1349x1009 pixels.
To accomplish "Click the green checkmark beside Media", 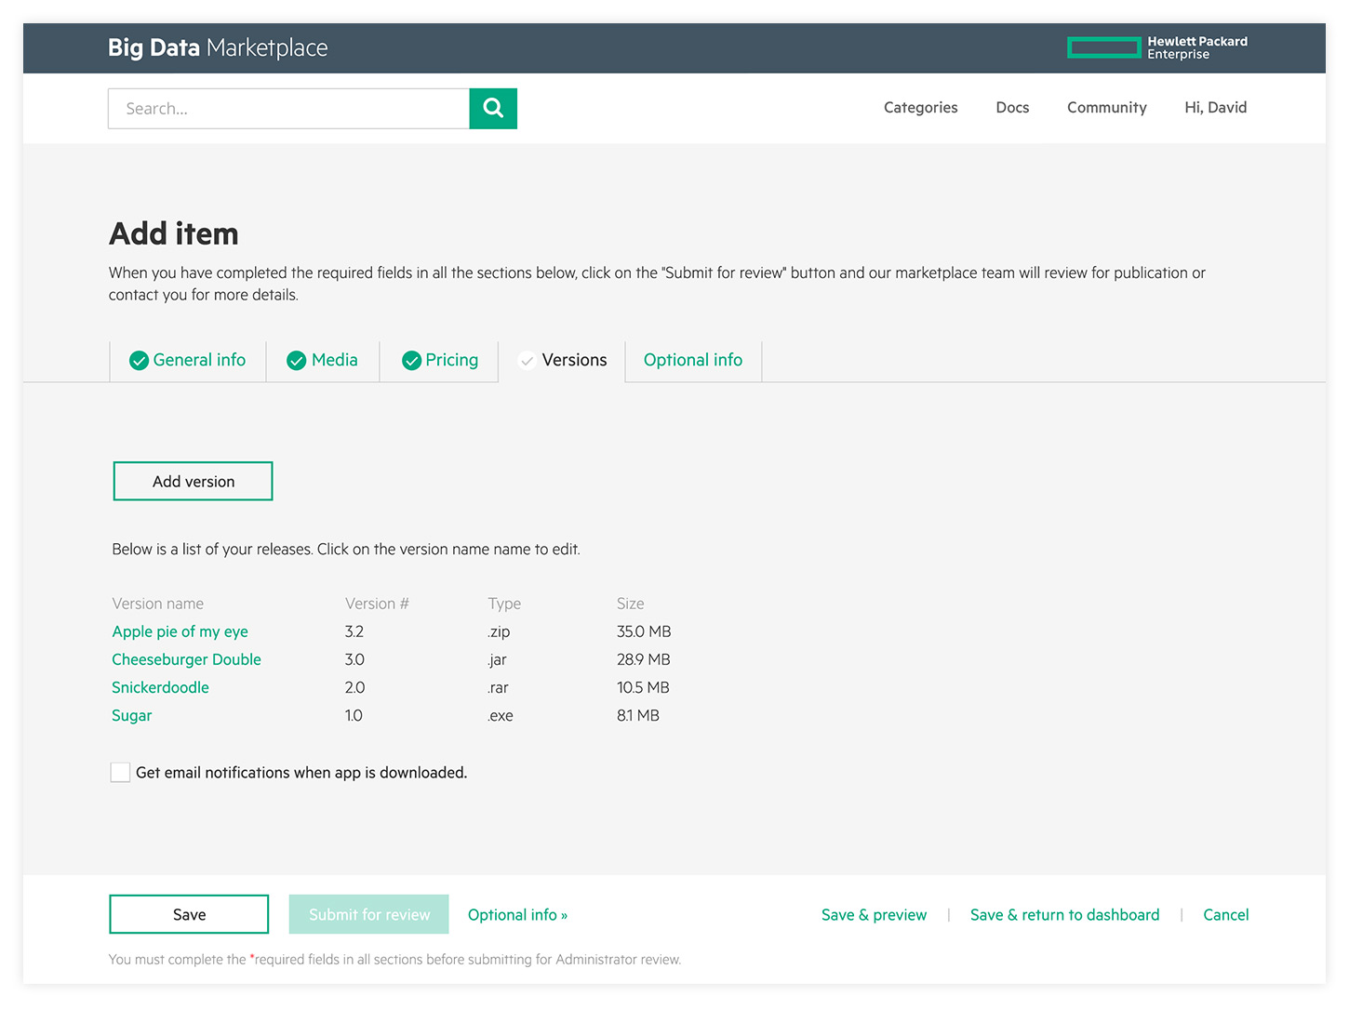I will [297, 361].
